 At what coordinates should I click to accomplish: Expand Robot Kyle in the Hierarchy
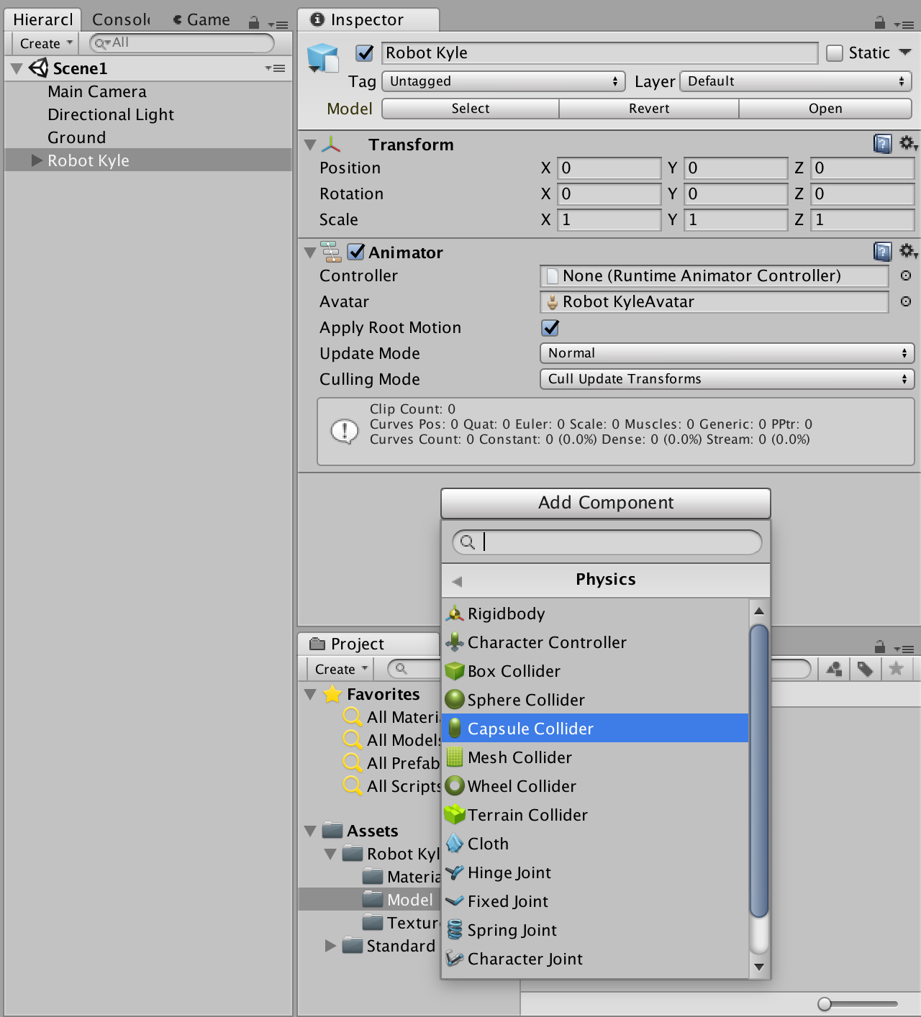tap(35, 160)
